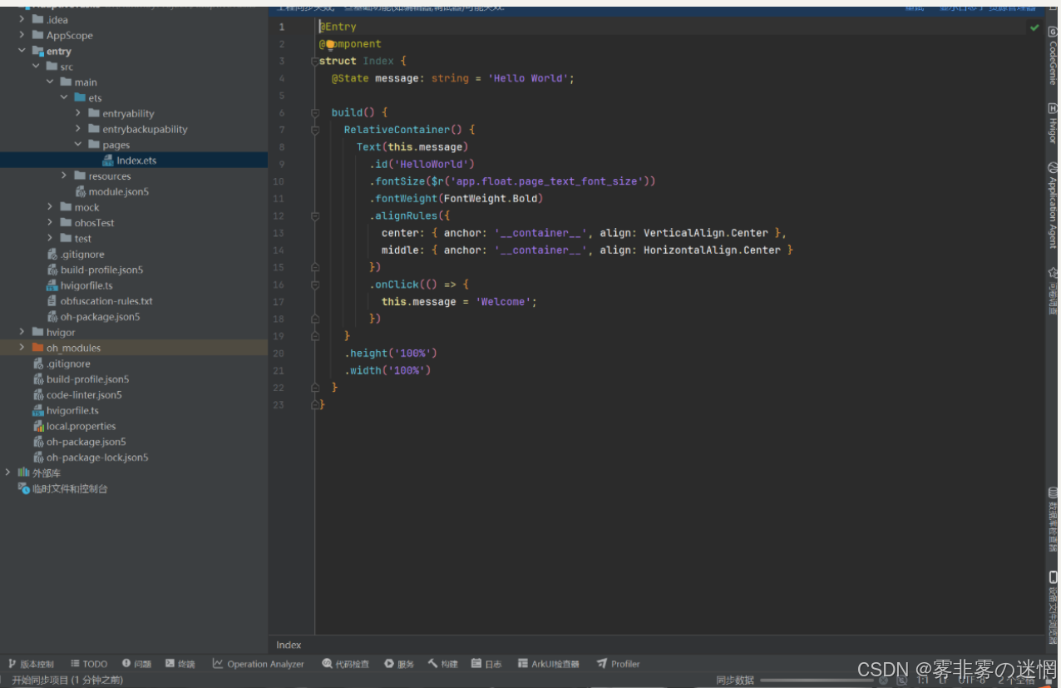1061x688 pixels.
Task: Expand the .idea folder
Action: (22, 19)
